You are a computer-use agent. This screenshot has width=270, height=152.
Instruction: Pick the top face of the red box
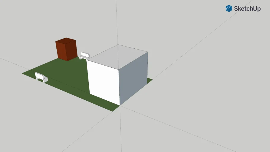[66, 40]
